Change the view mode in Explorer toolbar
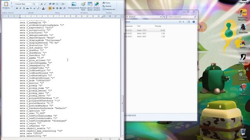 (180, 22)
